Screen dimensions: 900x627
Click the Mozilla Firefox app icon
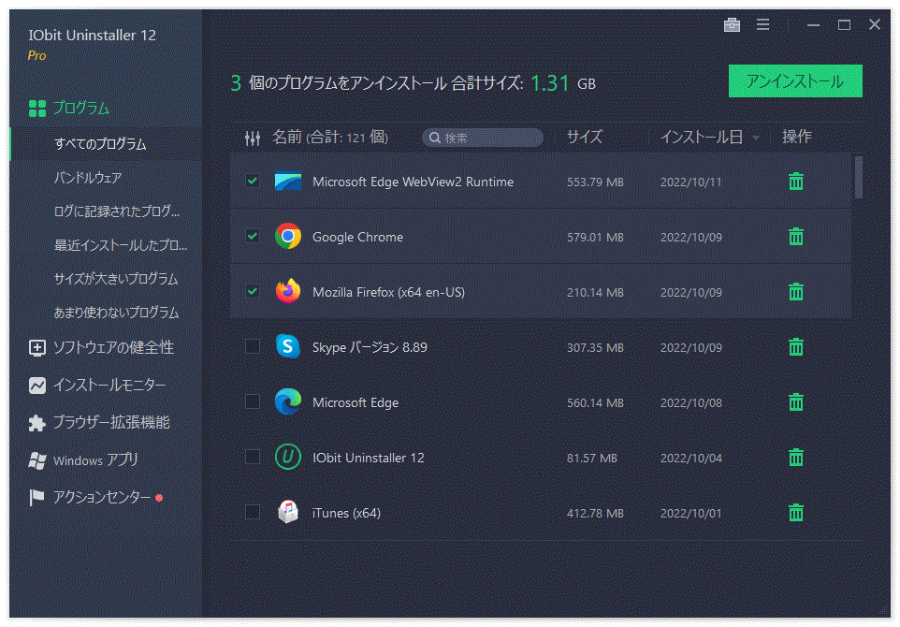click(x=288, y=291)
